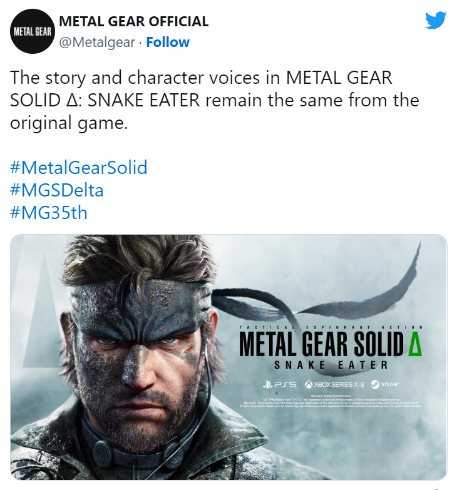Image resolution: width=457 pixels, height=490 pixels.
Task: Open the Metal Gear profile avatar
Action: (31, 32)
